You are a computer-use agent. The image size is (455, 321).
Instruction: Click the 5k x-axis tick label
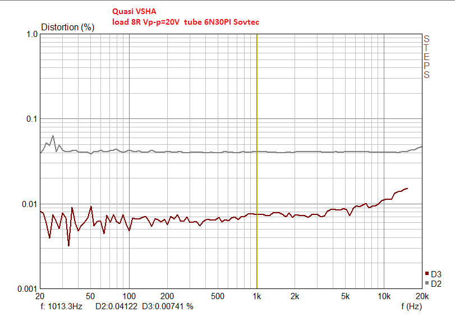point(345,296)
